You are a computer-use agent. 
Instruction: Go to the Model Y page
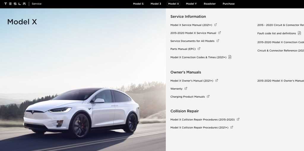click(191, 4)
